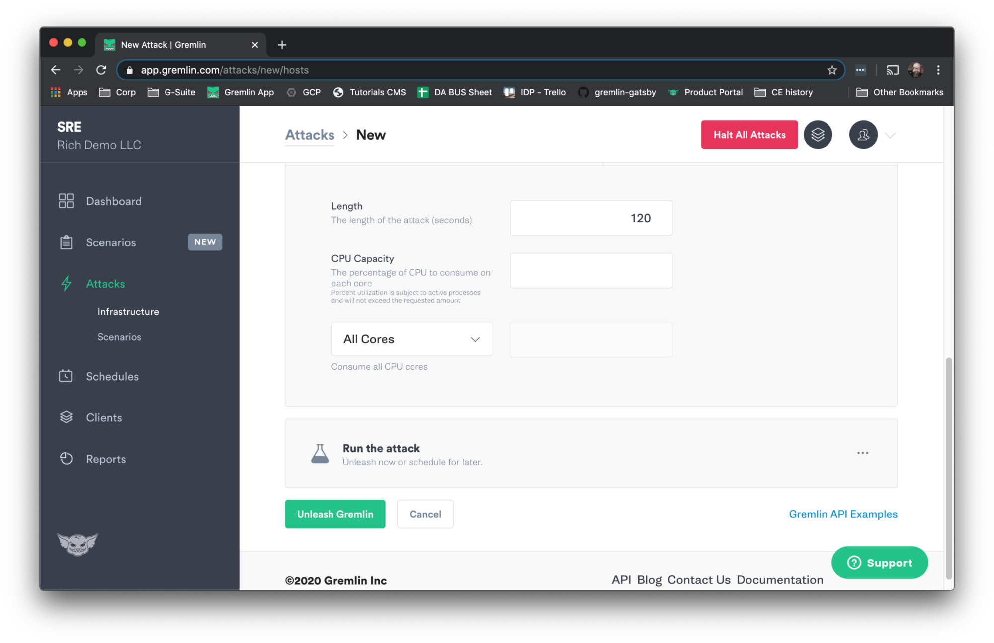The image size is (994, 643).
Task: Open the user profile avatar icon
Action: click(863, 135)
